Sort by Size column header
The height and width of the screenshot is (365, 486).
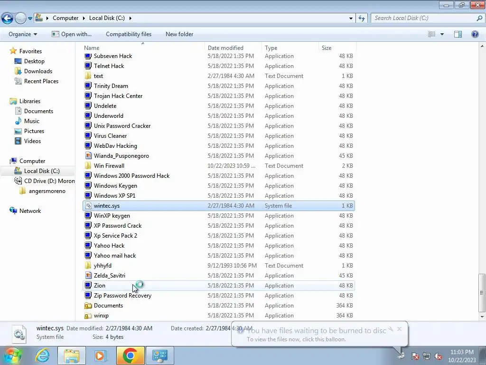[x=337, y=48]
